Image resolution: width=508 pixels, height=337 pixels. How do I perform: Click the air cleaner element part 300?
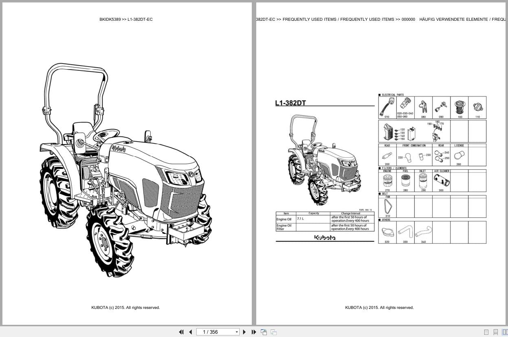click(x=441, y=181)
